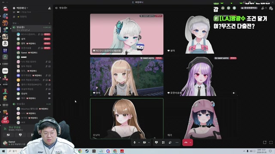
Task: Click Live badge next to 양또 in list
Action: point(47,44)
